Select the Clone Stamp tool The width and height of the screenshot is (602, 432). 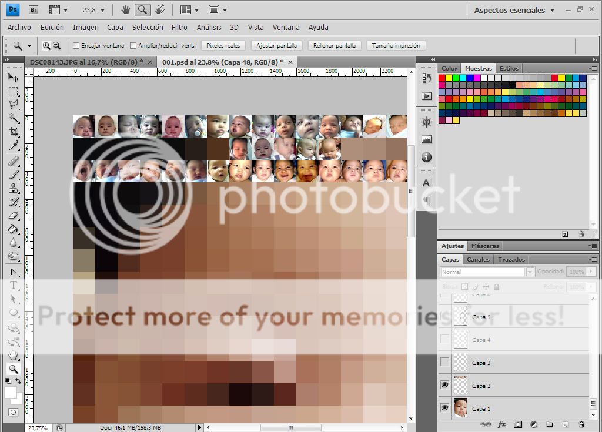13,188
